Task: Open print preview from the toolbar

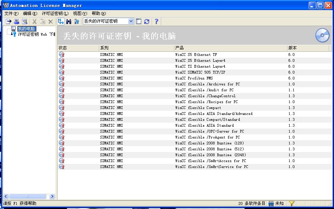Action: (x=25, y=21)
